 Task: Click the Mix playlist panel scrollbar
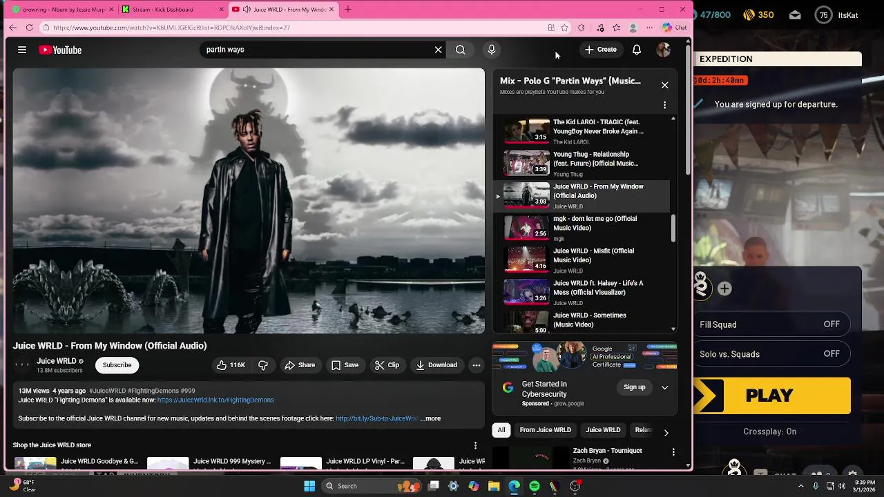[x=673, y=228]
